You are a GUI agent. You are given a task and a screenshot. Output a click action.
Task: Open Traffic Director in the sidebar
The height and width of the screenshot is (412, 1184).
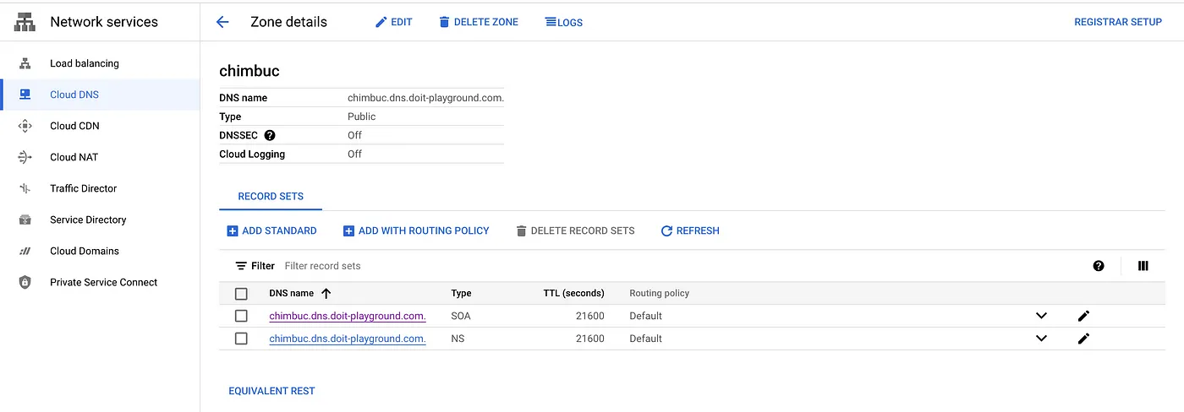(100, 188)
